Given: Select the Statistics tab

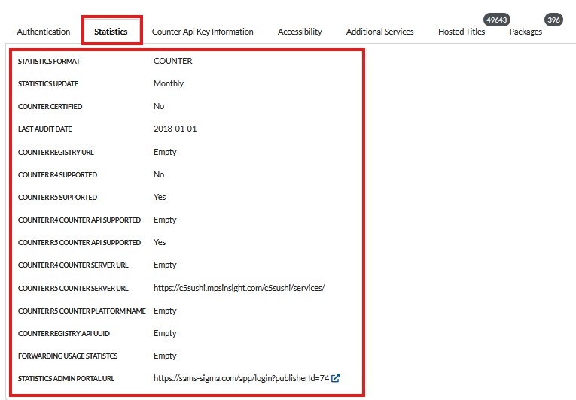Looking at the screenshot, I should pyautogui.click(x=111, y=32).
